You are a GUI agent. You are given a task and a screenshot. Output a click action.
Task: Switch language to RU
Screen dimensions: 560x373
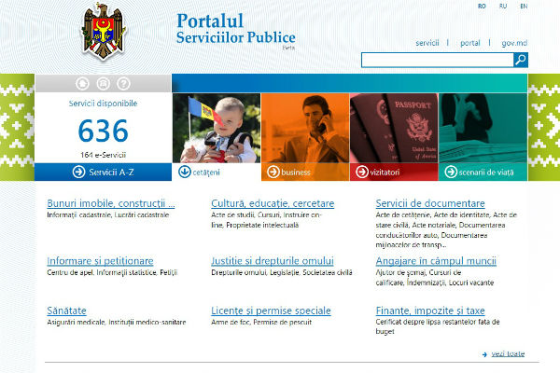503,6
